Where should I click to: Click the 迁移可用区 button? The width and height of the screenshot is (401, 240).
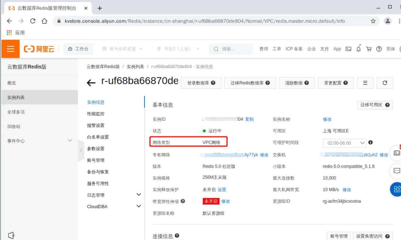click(x=375, y=105)
